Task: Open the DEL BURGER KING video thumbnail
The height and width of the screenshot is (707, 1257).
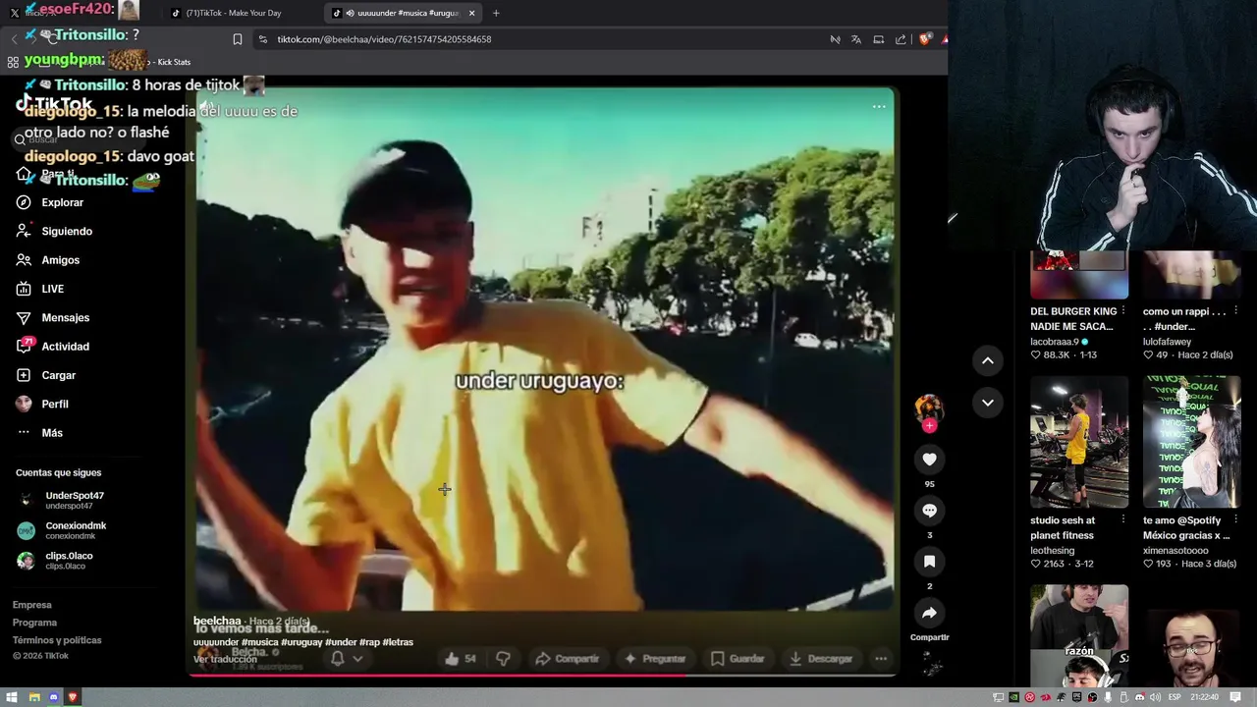Action: (1079, 275)
